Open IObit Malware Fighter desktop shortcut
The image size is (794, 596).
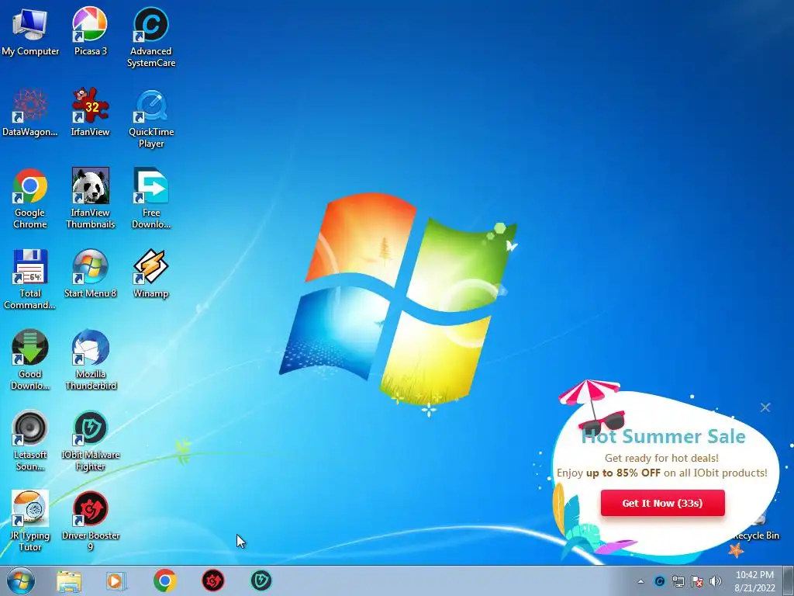click(x=90, y=441)
